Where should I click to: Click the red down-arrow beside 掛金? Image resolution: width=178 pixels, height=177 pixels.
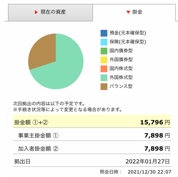128,12
